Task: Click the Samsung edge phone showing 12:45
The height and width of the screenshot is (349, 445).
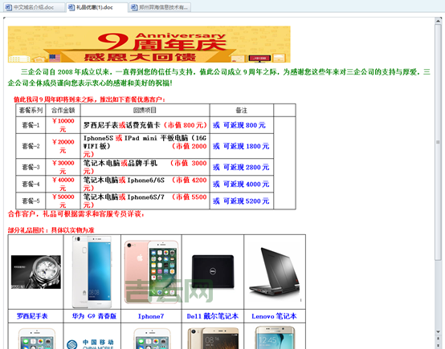Action: 275,338
